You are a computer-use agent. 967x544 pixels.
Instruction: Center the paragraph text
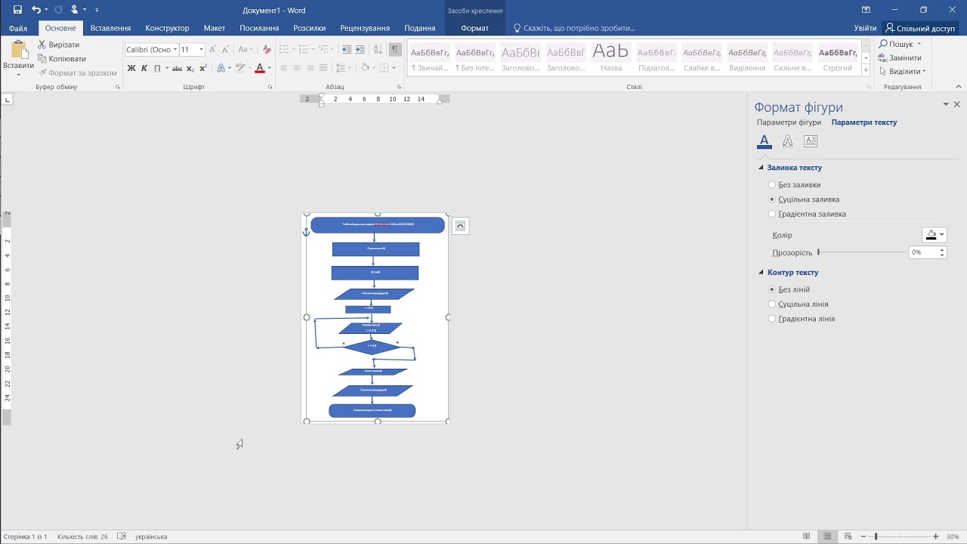(x=298, y=68)
